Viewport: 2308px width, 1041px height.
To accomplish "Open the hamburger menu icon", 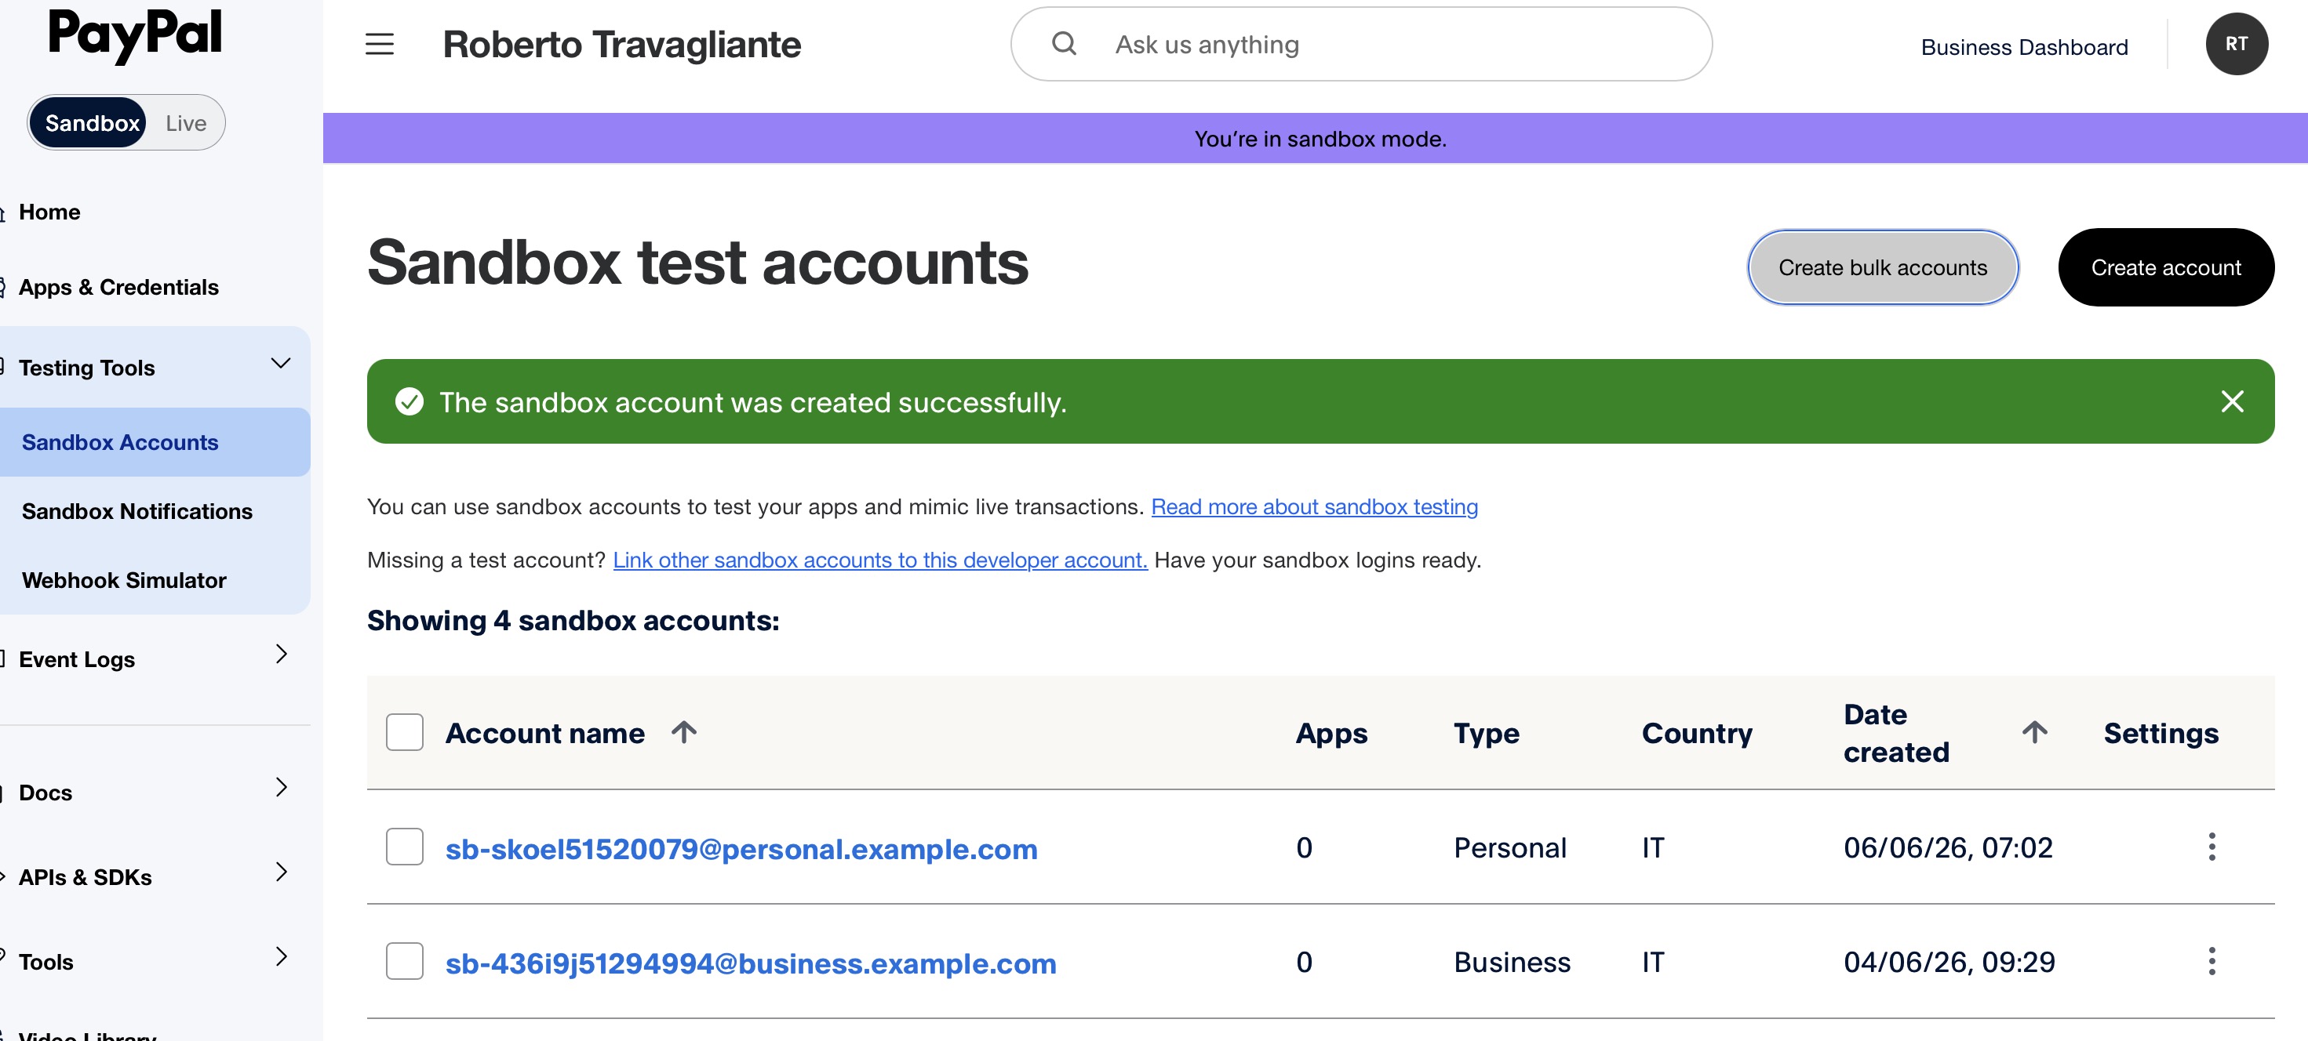I will point(379,44).
